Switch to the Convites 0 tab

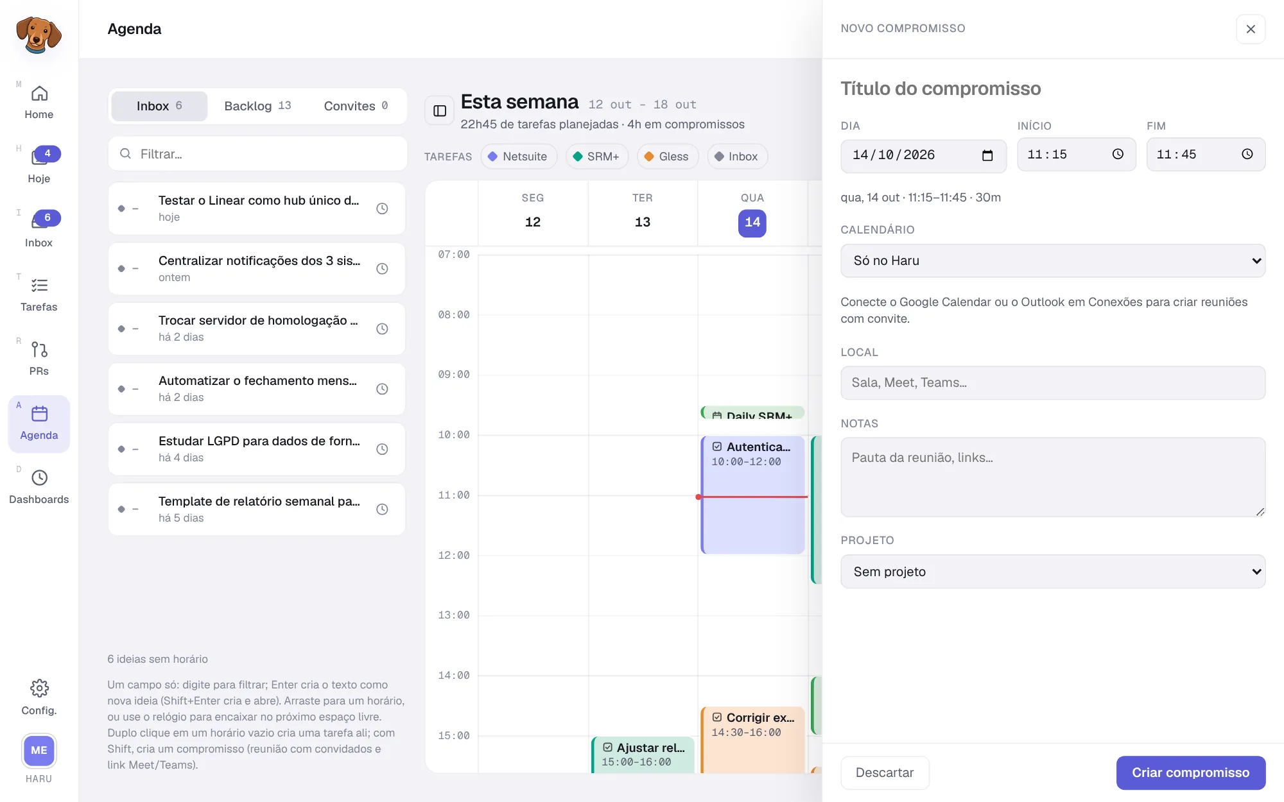356,106
